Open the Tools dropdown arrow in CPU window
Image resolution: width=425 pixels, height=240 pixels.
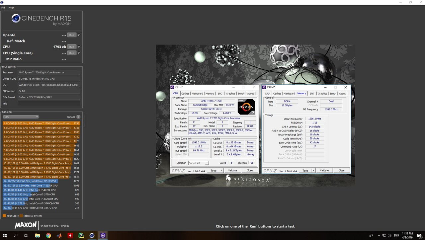pyautogui.click(x=221, y=171)
